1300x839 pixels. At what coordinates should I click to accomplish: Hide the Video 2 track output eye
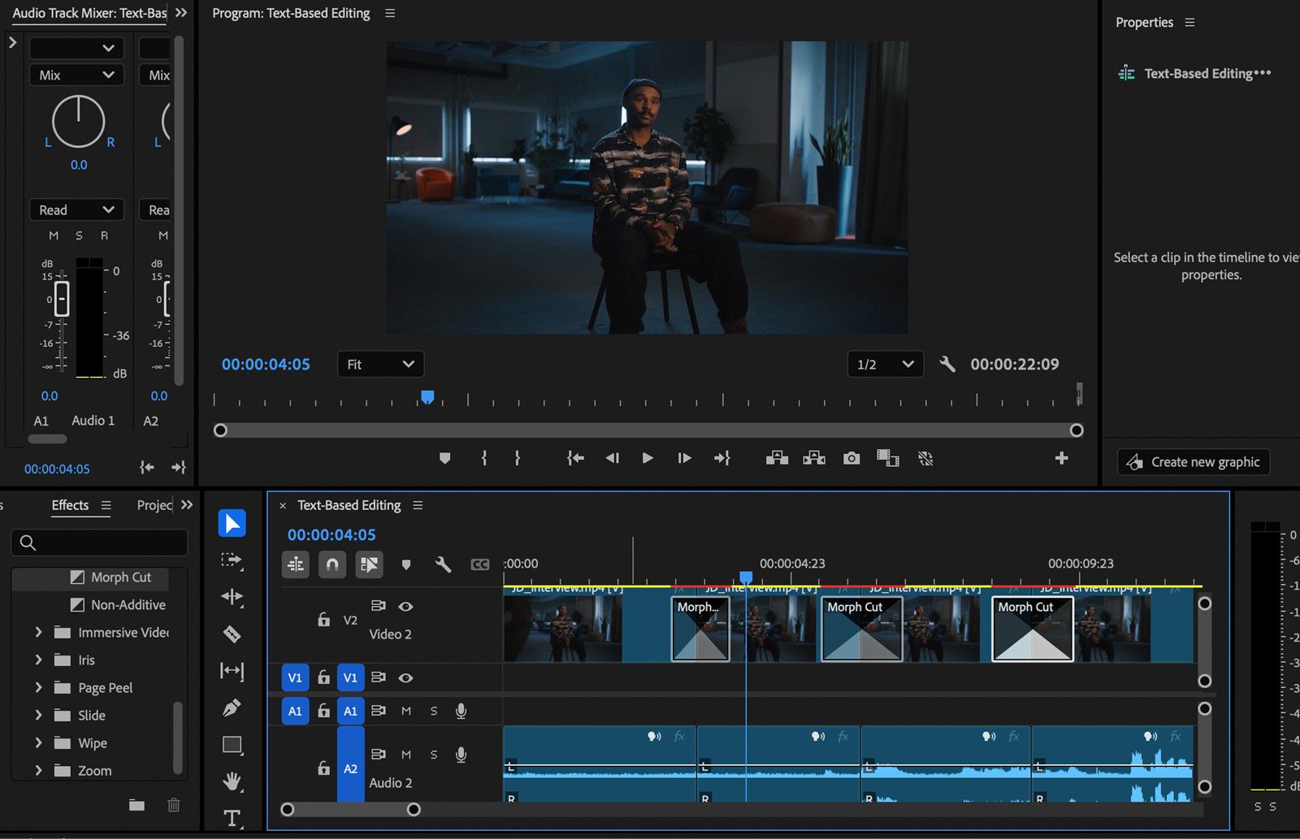pyautogui.click(x=405, y=607)
